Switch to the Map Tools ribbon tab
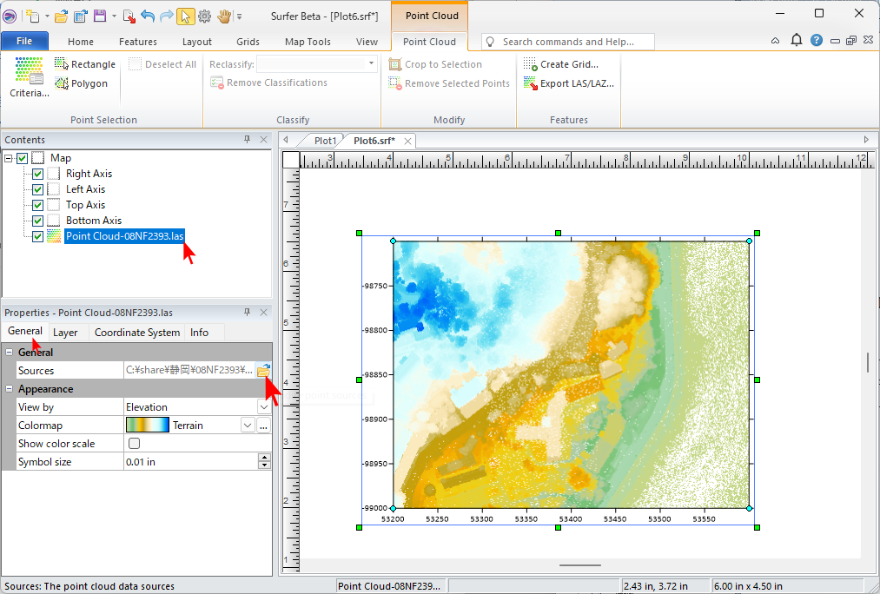Image resolution: width=880 pixels, height=594 pixels. [x=308, y=42]
